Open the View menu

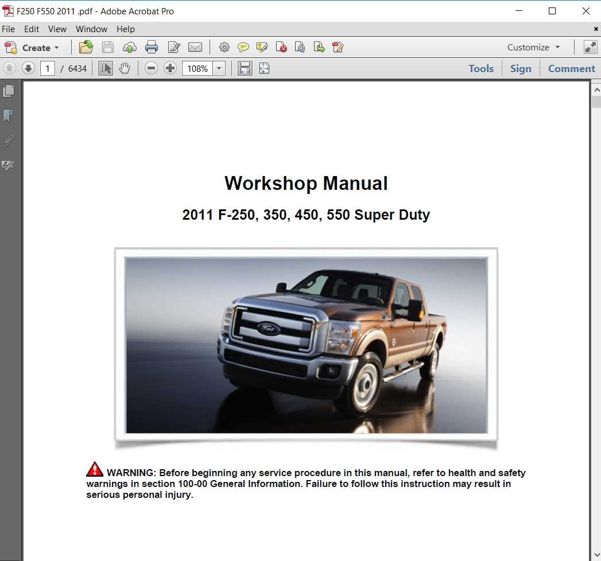tap(57, 29)
